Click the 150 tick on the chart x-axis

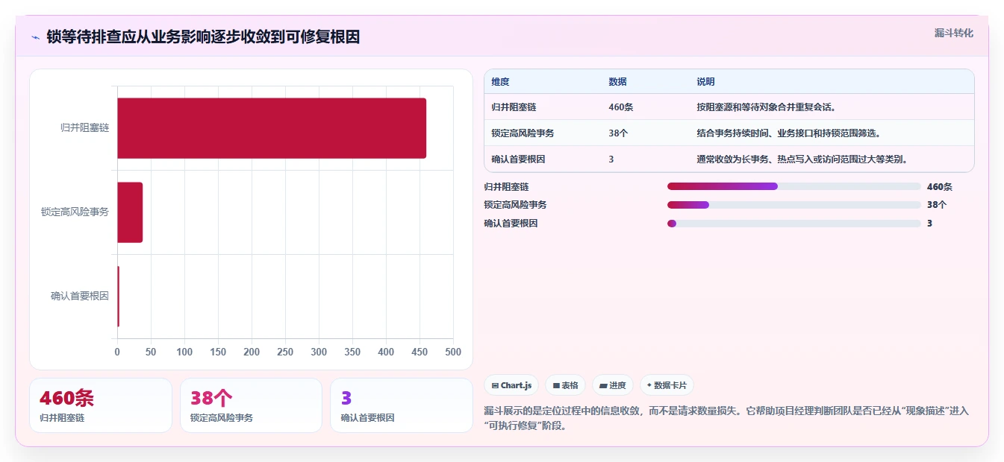click(218, 352)
